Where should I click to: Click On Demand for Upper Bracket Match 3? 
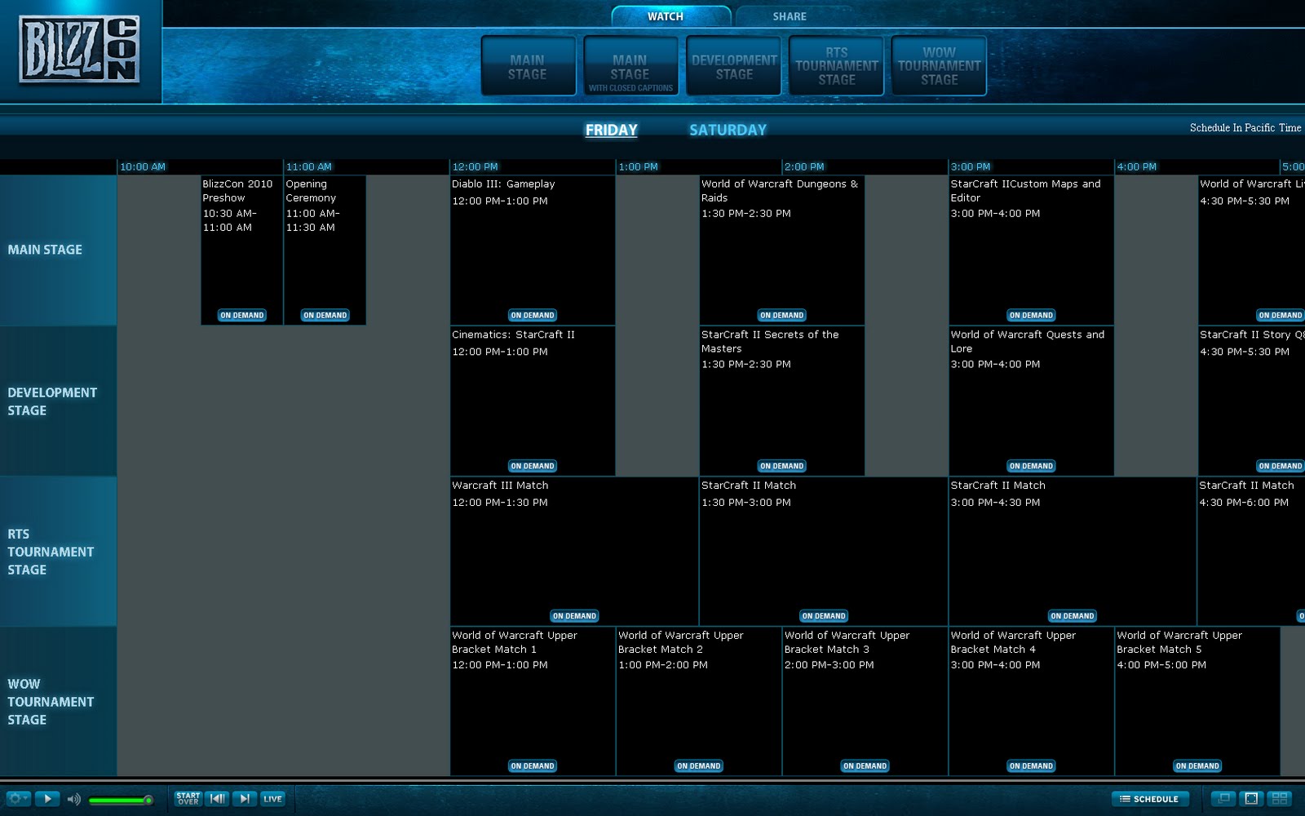click(x=865, y=766)
